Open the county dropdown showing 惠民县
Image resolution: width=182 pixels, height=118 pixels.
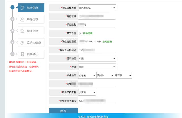click(x=123, y=75)
